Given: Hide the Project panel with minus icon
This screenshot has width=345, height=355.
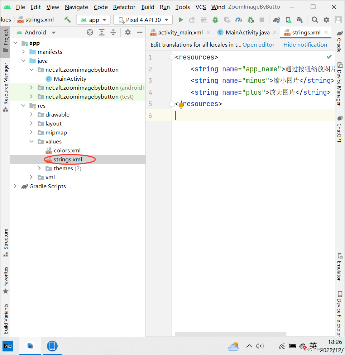Looking at the screenshot, I should 140,32.
